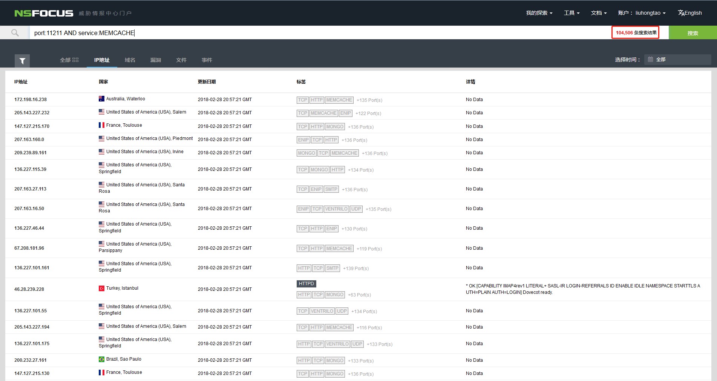This screenshot has height=381, width=717.
Task: Click the language translate icon for English
Action: tap(681, 13)
